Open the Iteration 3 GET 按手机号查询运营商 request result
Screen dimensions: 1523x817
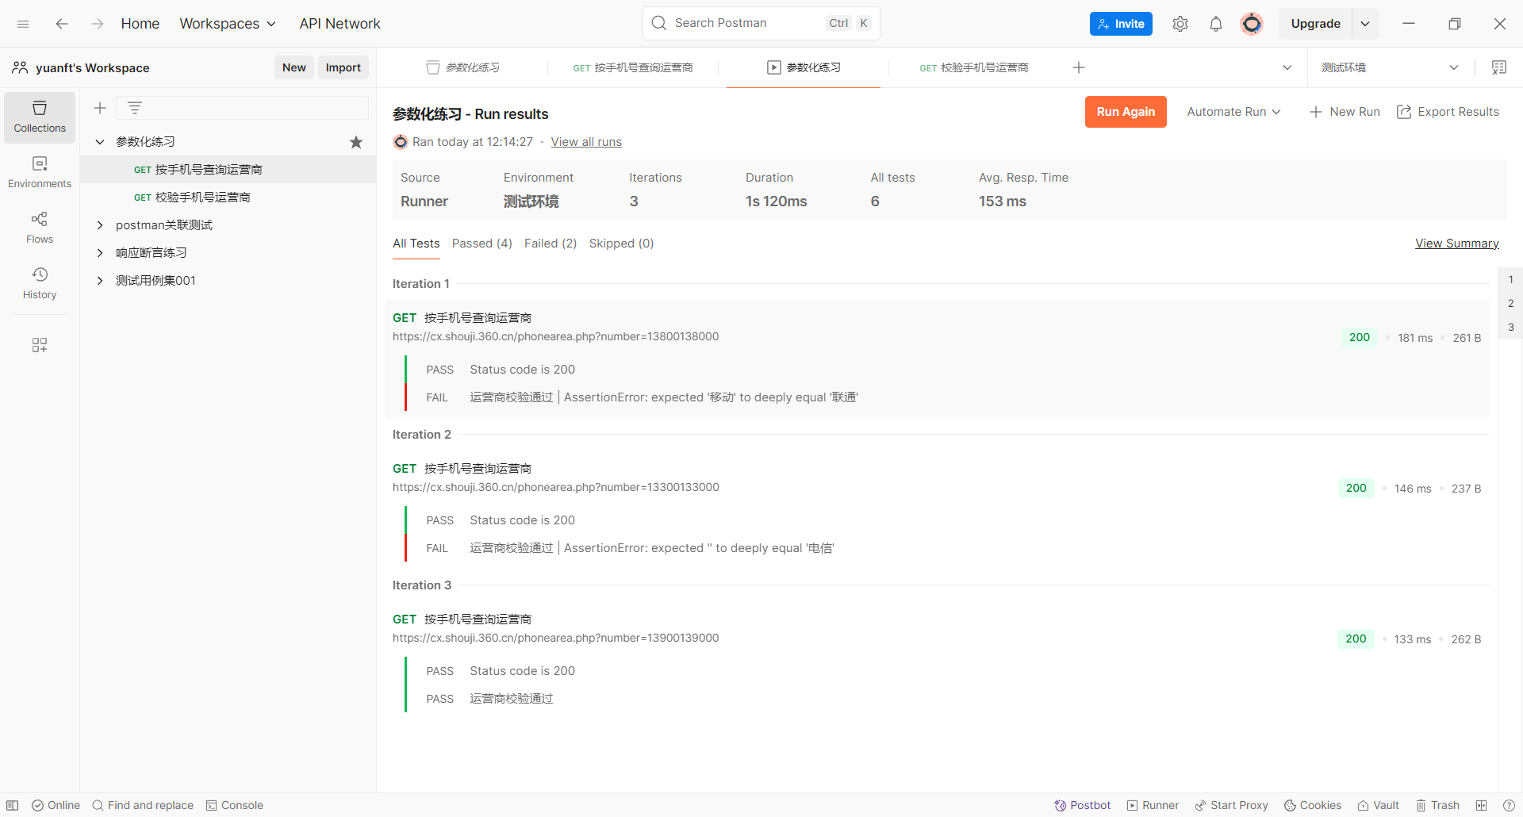478,619
